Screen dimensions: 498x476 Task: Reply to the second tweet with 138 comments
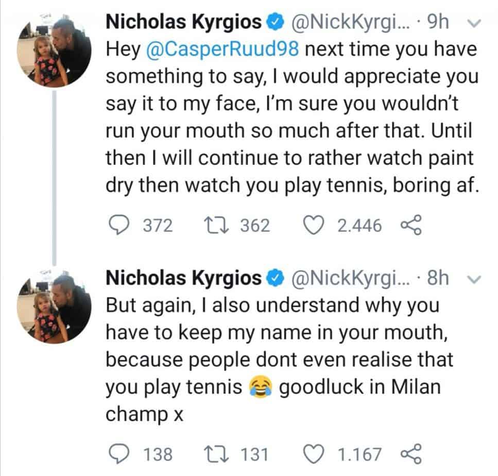pyautogui.click(x=119, y=454)
